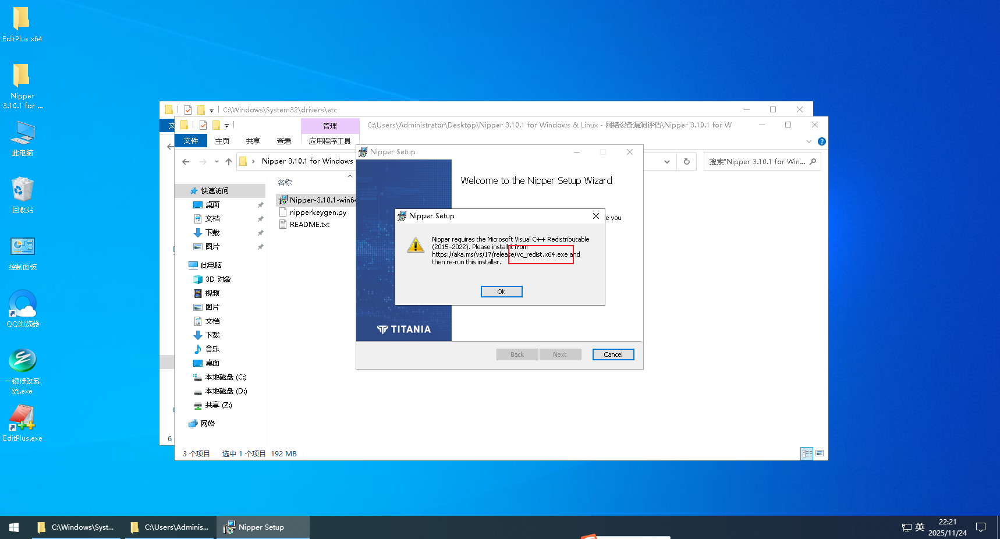Toggle the 英 input language indicator
The image size is (1000, 539).
pos(920,527)
